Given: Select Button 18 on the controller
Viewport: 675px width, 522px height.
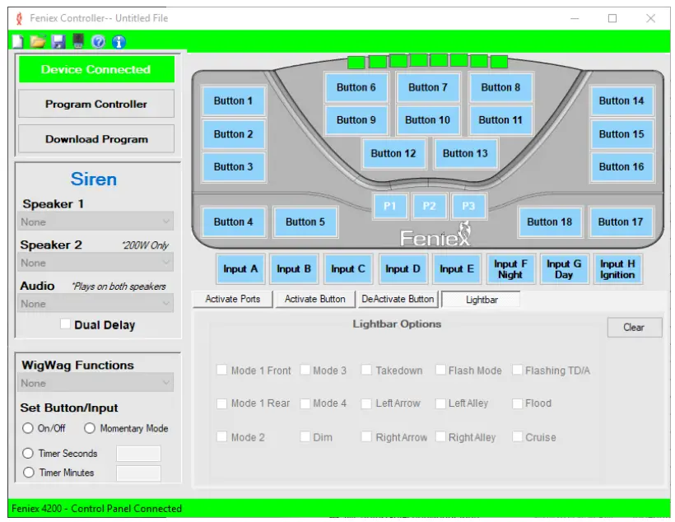Looking at the screenshot, I should tap(549, 221).
